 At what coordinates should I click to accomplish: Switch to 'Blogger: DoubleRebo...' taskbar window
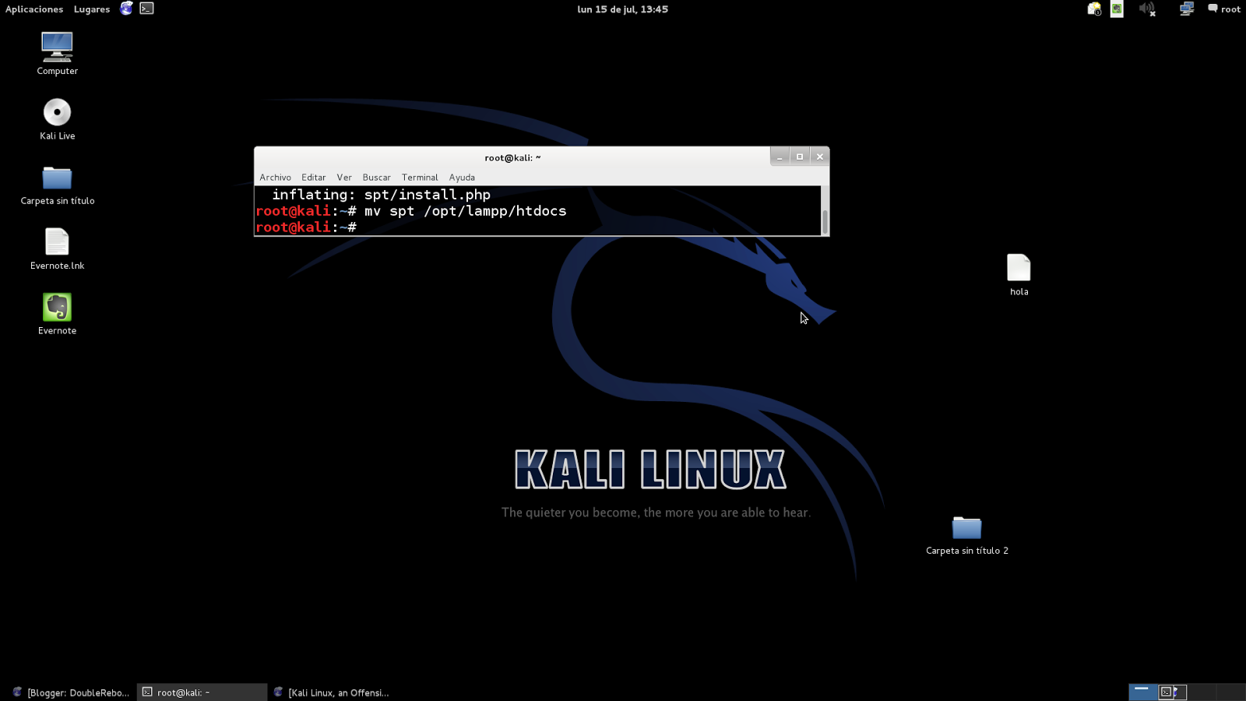[71, 692]
